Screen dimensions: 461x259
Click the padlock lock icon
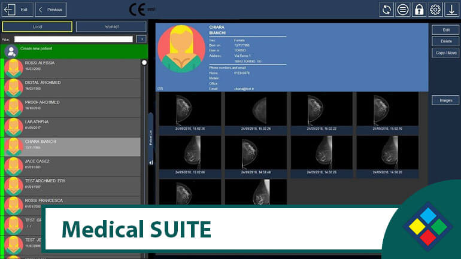(419, 10)
